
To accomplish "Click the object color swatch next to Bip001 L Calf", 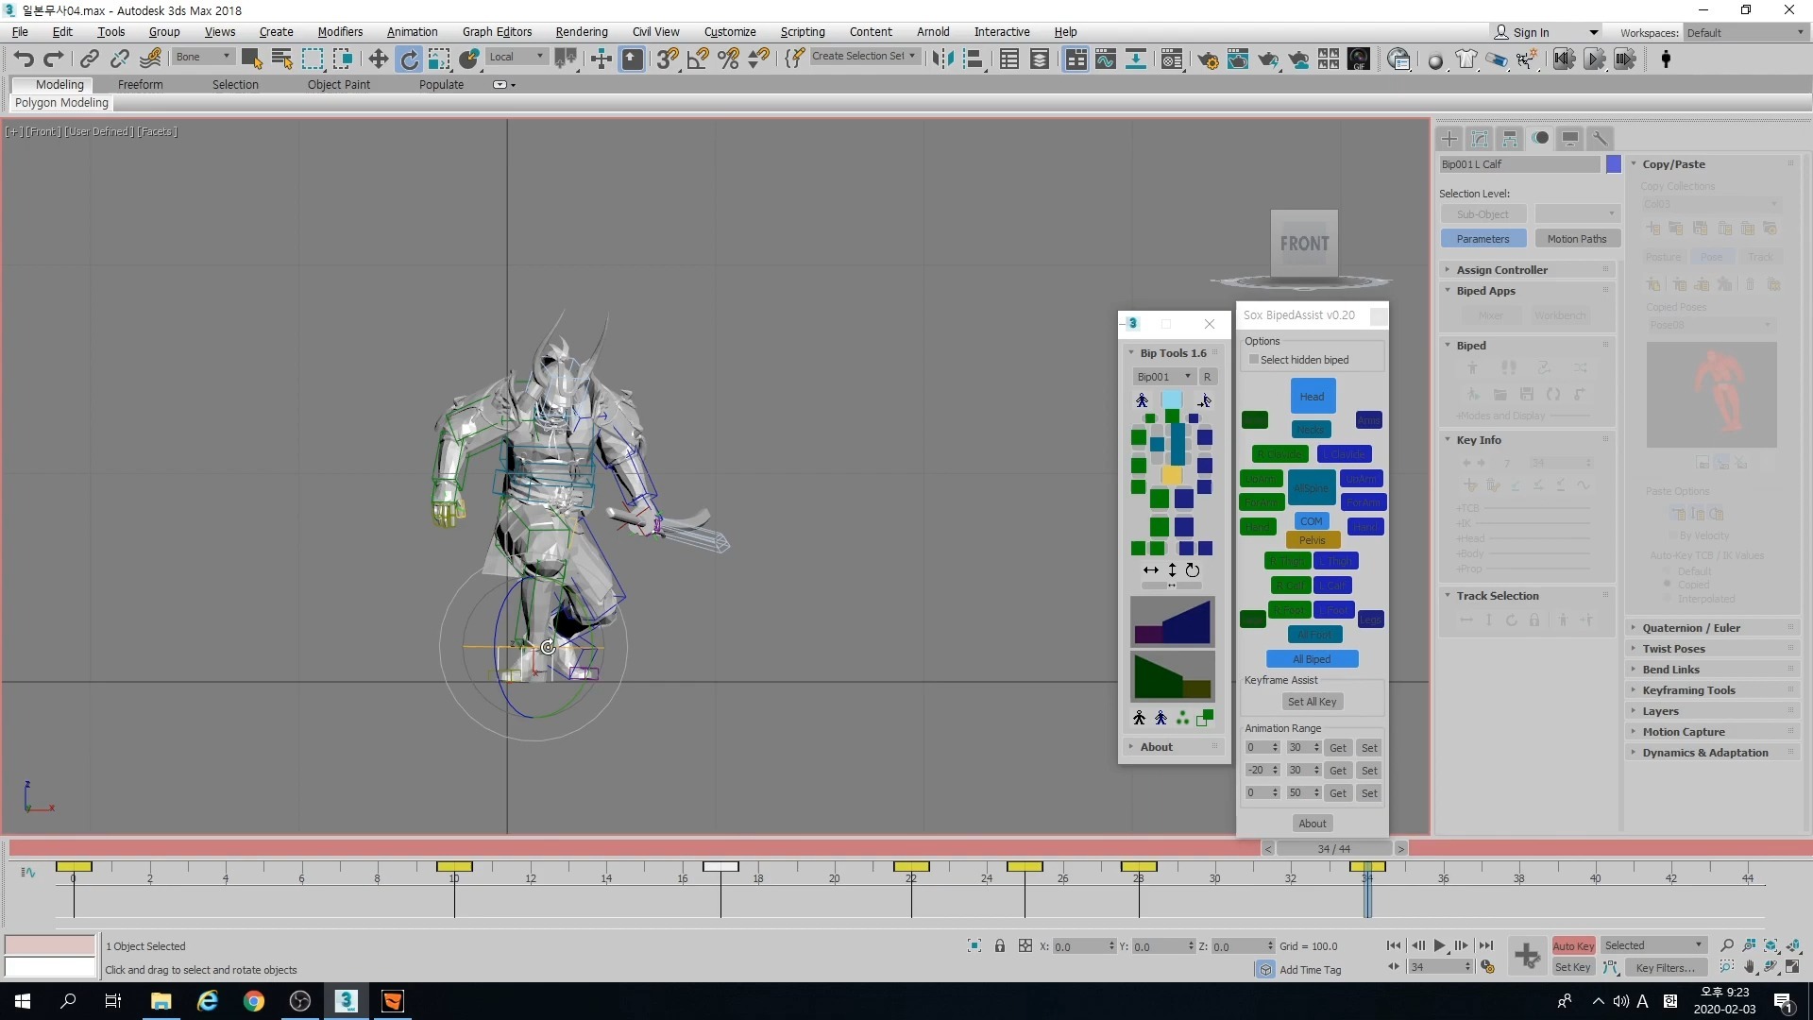I will pos(1613,163).
